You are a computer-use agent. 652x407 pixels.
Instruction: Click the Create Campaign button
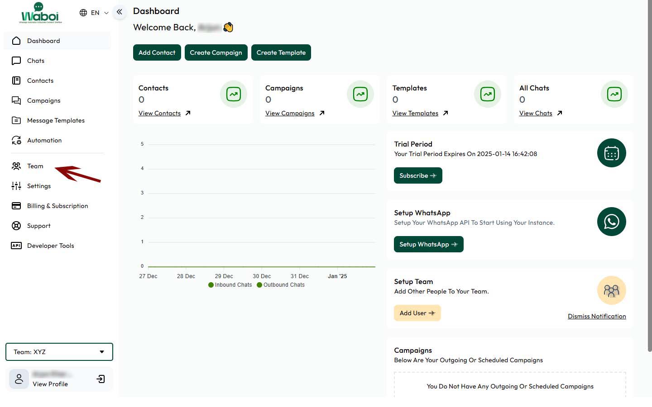click(x=216, y=52)
